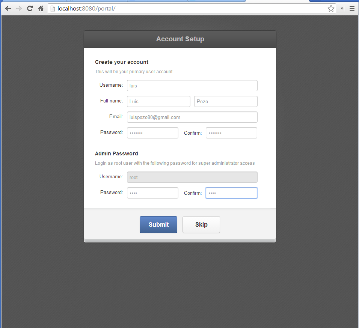Focus the Admin Password field
The width and height of the screenshot is (359, 328).
[x=152, y=193]
